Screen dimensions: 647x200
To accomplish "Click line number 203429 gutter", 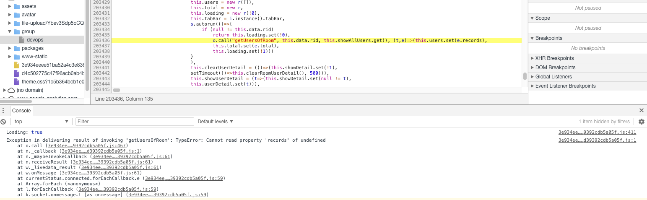I will pos(101,2).
